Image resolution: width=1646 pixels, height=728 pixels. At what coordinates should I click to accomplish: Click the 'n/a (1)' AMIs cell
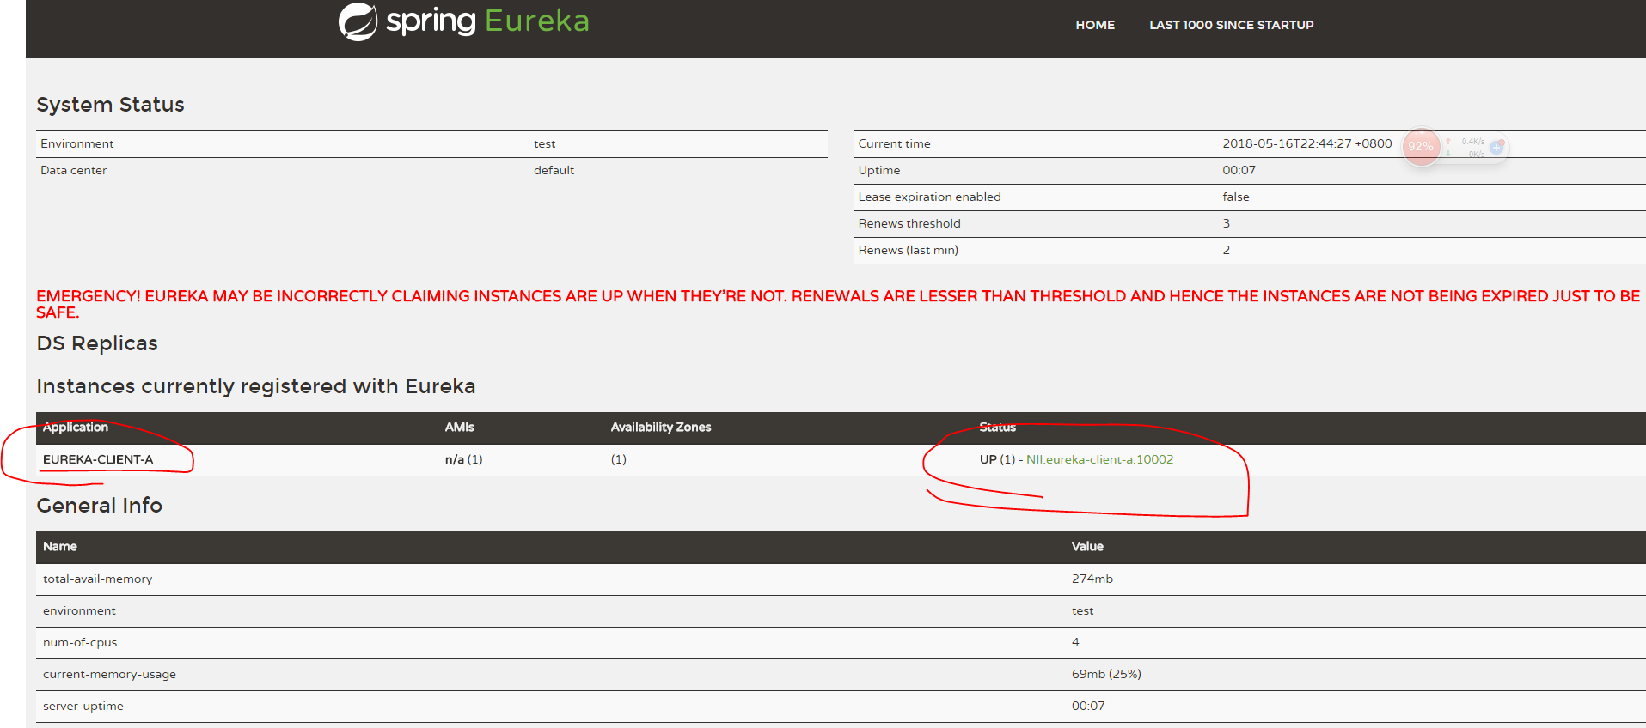click(x=464, y=459)
